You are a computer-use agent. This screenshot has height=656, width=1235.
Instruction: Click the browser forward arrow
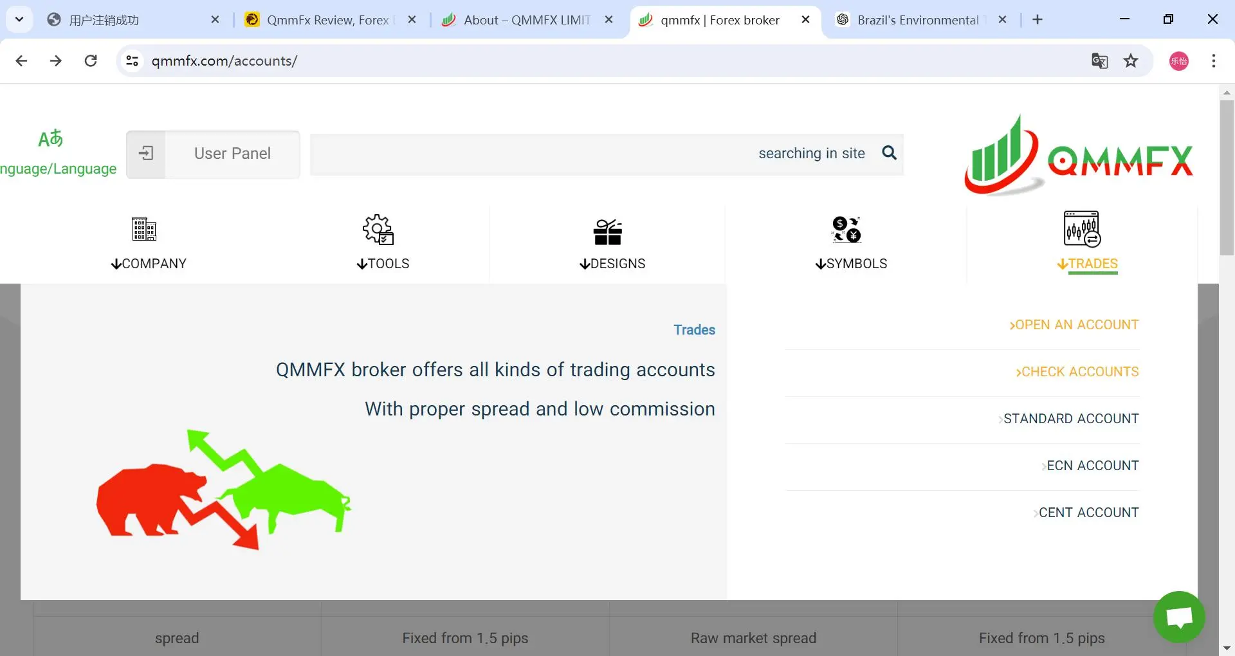click(x=56, y=61)
